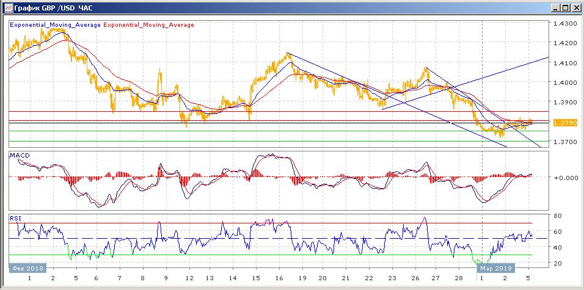Click the Фев 2018 month marker
Screen dimensions: 584x290
point(27,268)
